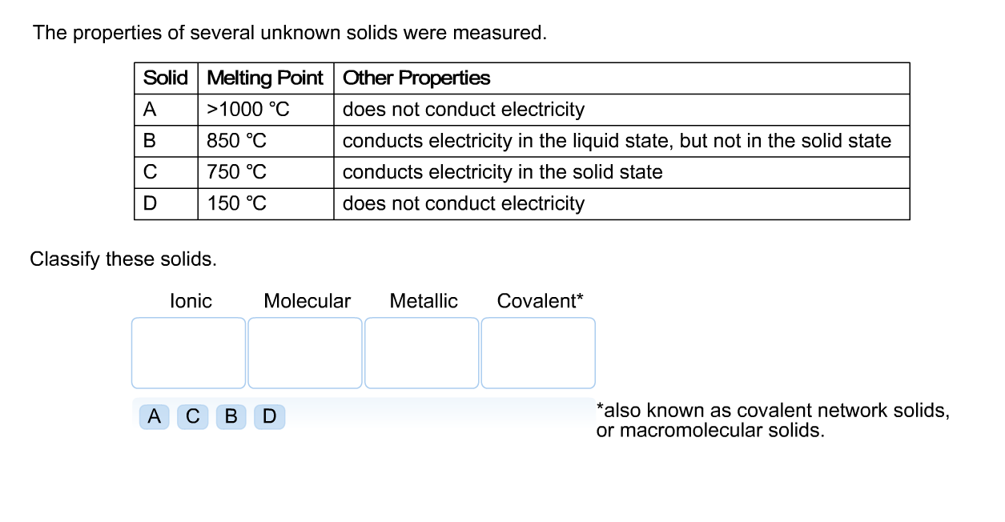1005x522 pixels.
Task: Click the Covalent* column heading
Action: tap(541, 301)
